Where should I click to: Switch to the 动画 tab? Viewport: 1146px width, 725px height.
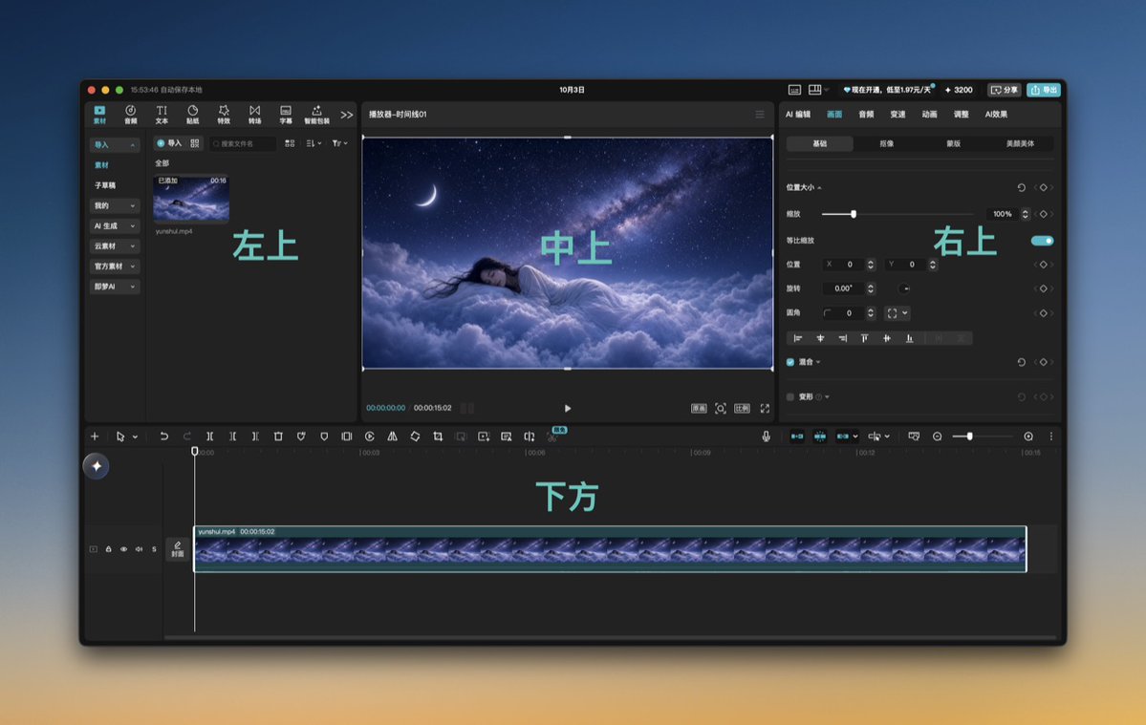coord(929,114)
